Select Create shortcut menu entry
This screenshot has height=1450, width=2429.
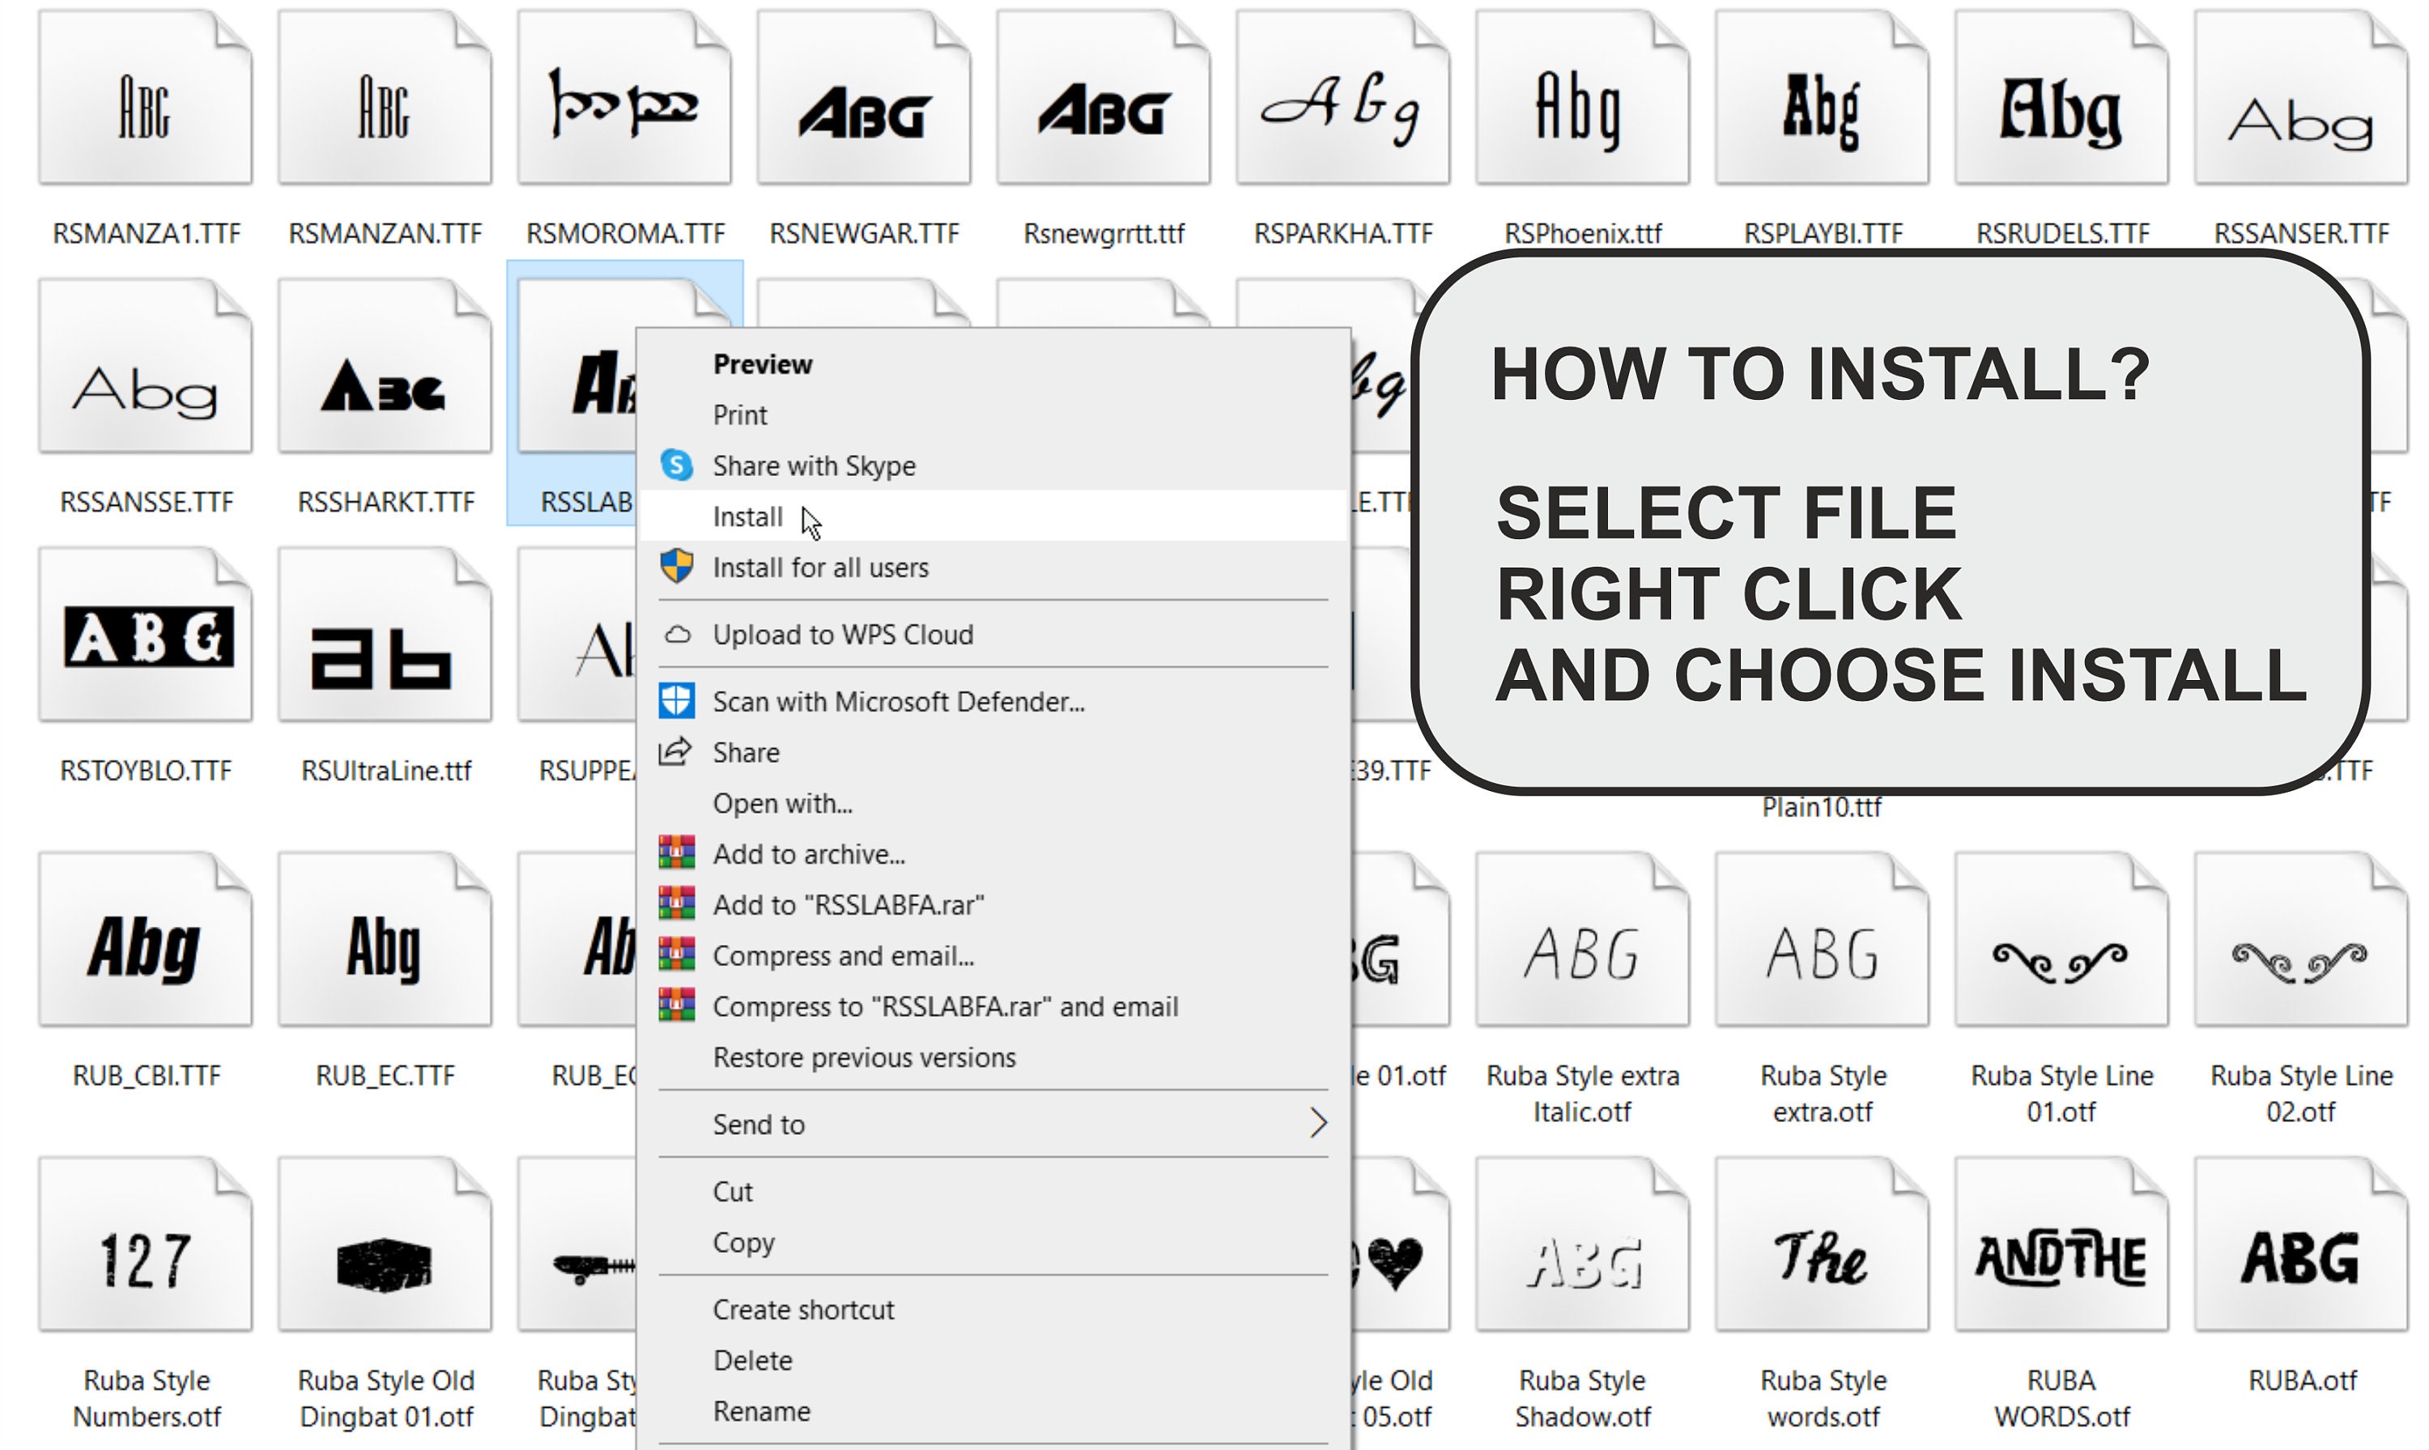click(x=993, y=1309)
